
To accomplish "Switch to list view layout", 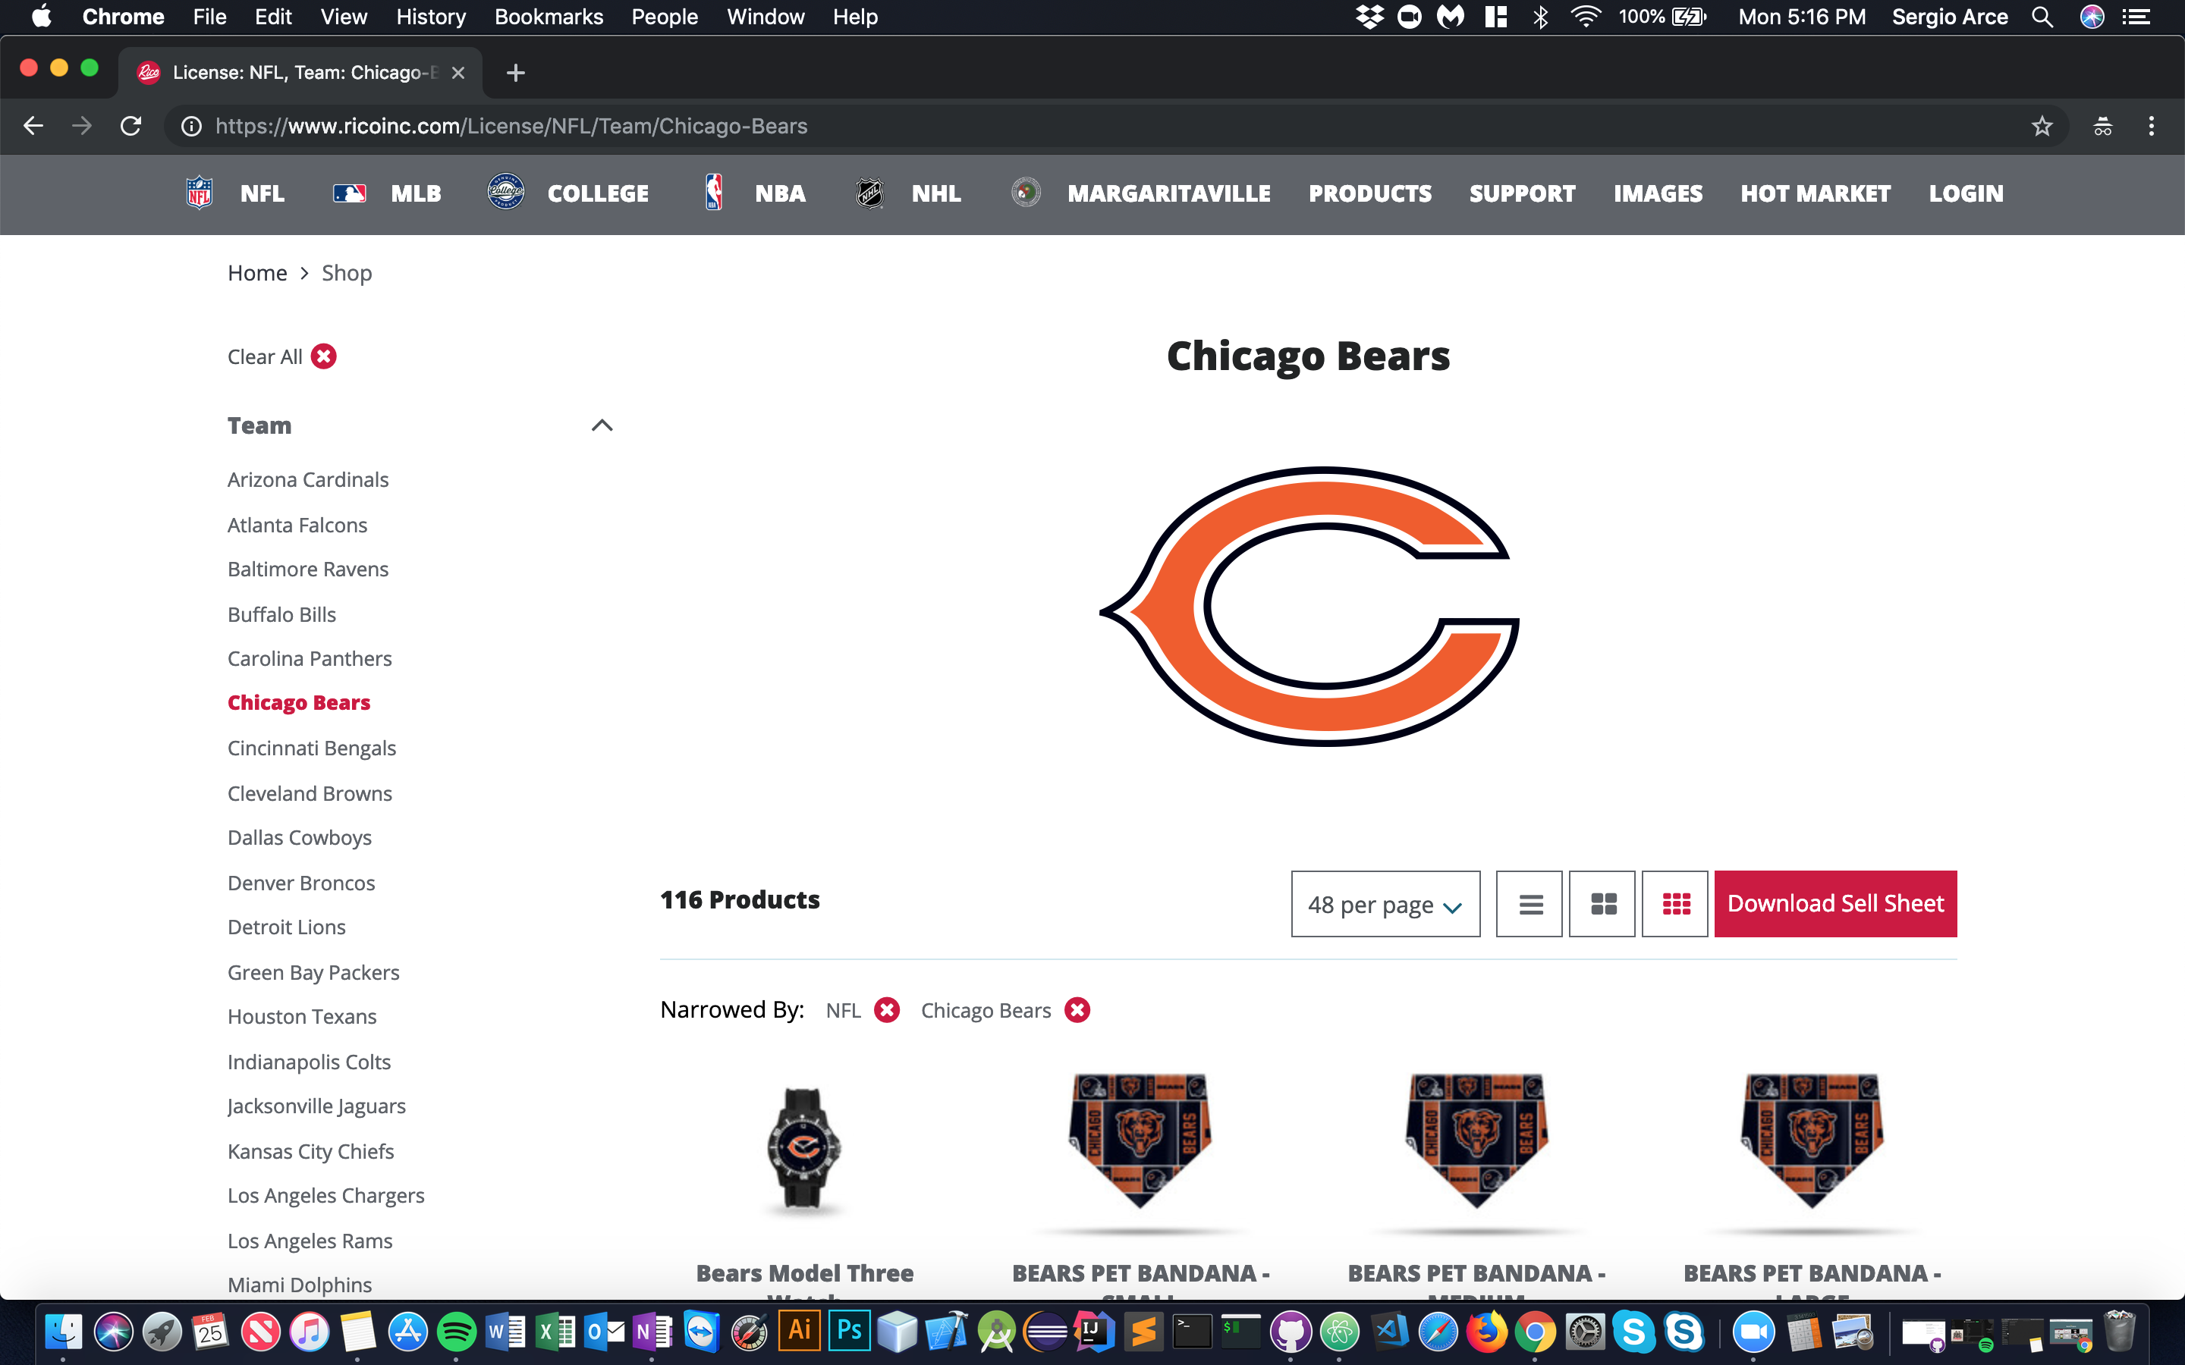I will click(x=1529, y=904).
